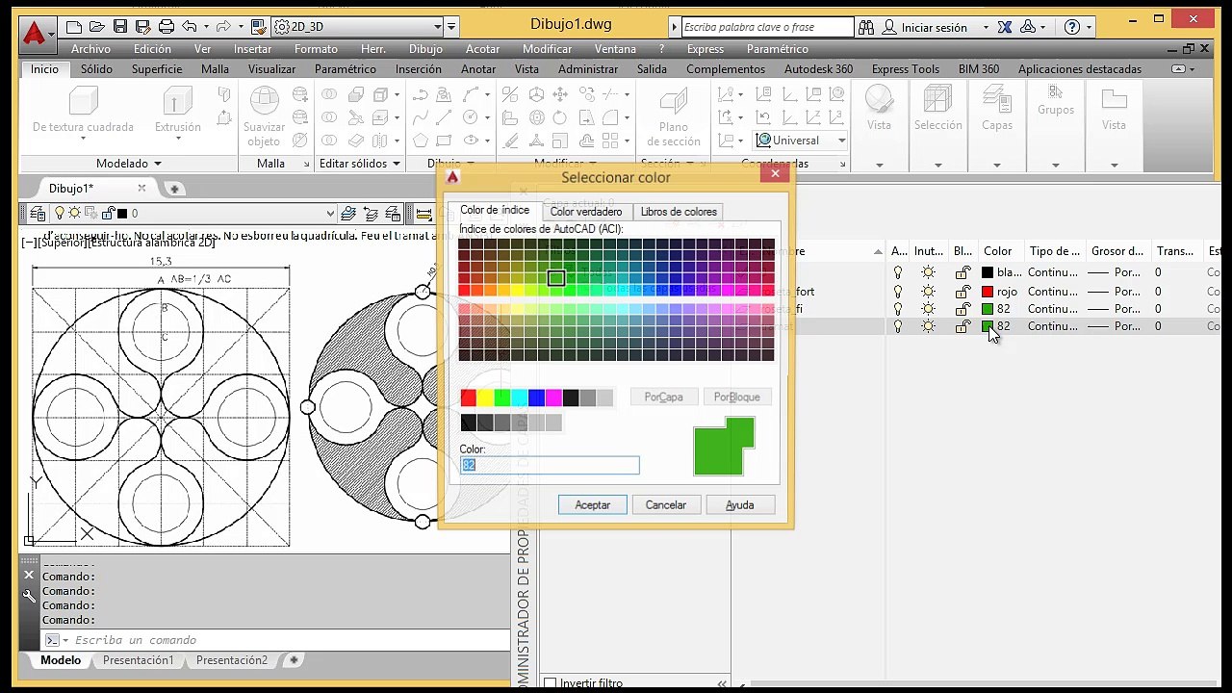Open the Universal coordinate system dropdown

click(841, 141)
